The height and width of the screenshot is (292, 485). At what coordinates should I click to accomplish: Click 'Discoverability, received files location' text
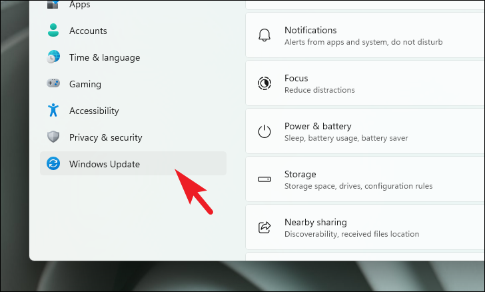point(352,234)
